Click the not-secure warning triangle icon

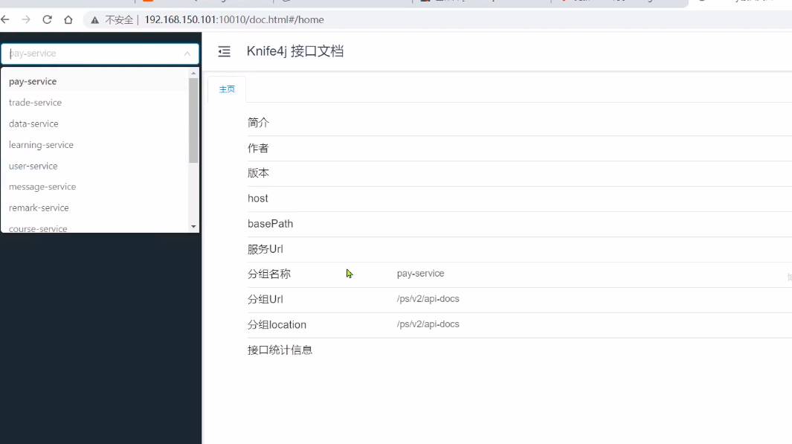[x=94, y=20]
